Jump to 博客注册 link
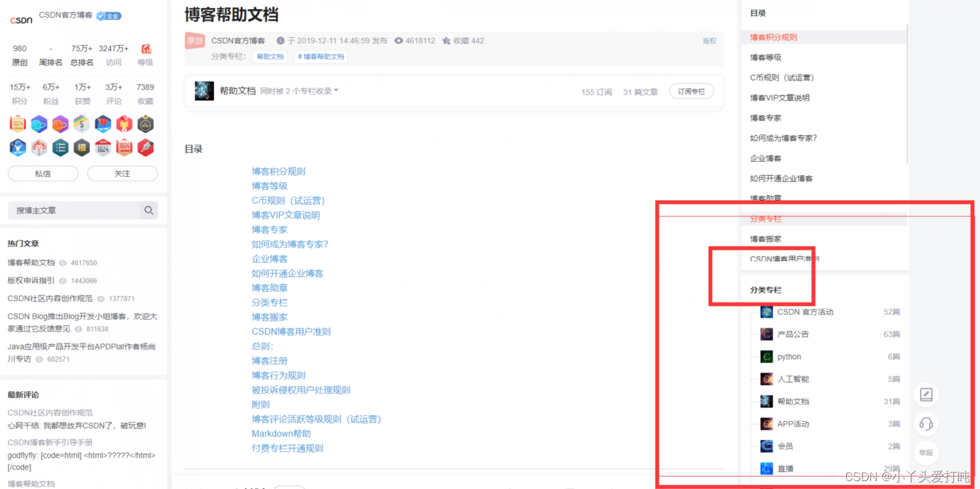The width and height of the screenshot is (980, 489). [269, 360]
